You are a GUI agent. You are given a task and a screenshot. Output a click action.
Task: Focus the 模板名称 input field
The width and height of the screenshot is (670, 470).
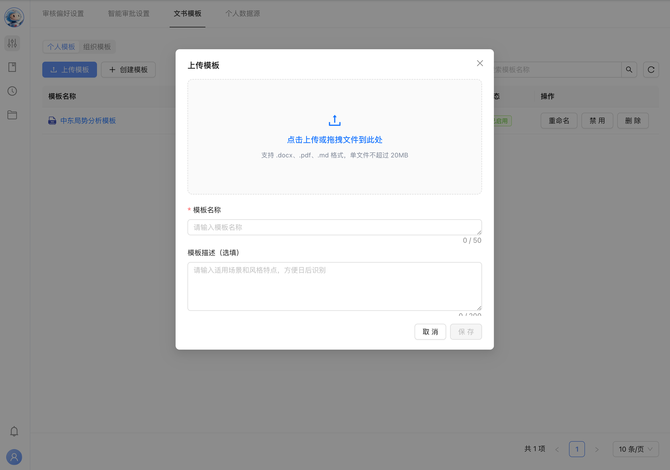tap(335, 227)
